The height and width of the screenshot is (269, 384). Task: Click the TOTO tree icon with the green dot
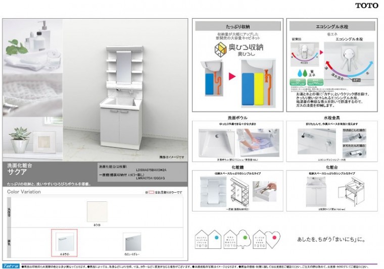coord(237,239)
